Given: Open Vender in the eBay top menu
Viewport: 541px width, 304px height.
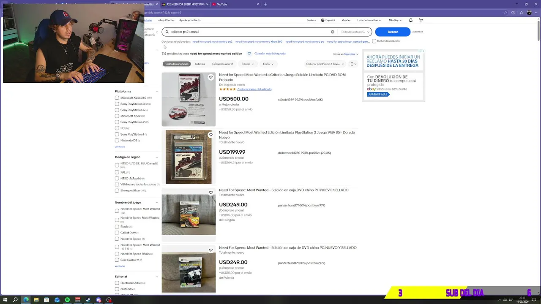Looking at the screenshot, I should [346, 20].
